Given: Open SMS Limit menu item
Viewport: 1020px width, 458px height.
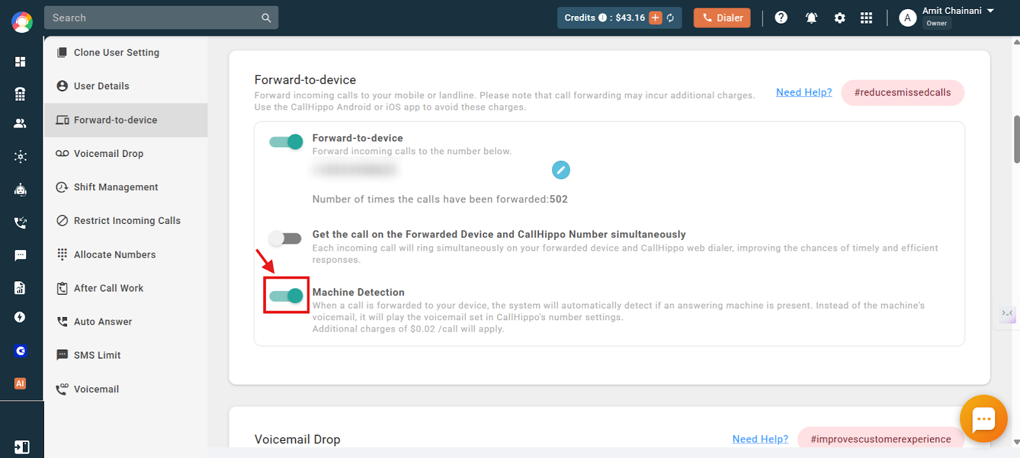Looking at the screenshot, I should click(x=126, y=355).
